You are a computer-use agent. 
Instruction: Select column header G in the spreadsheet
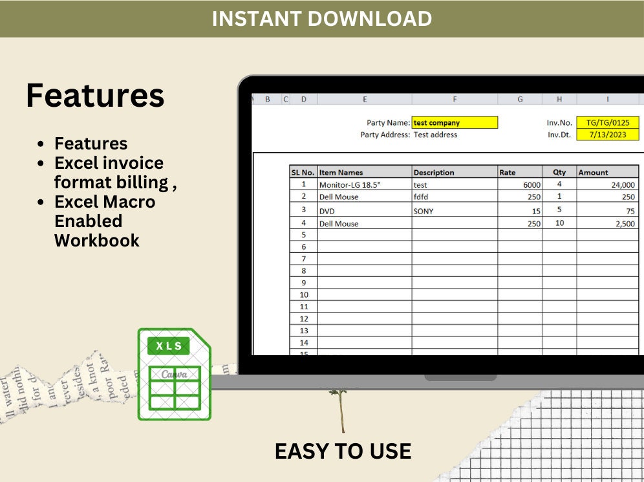coord(520,99)
